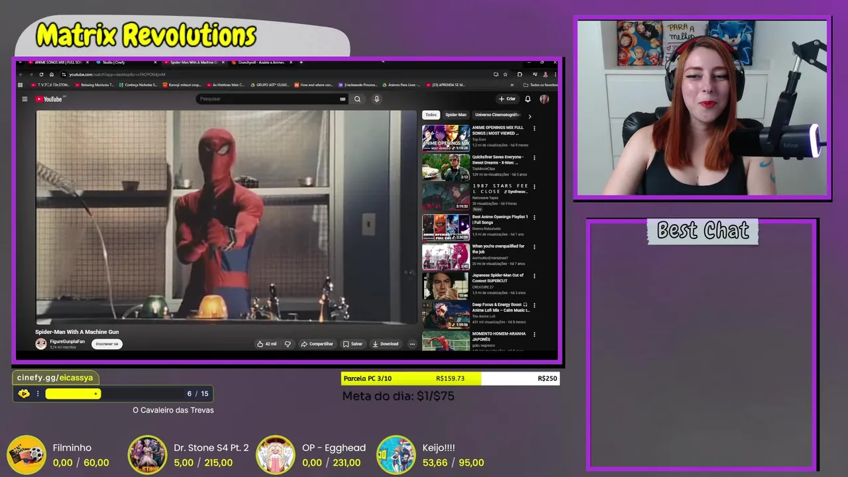This screenshot has height=477, width=848.
Task: Click the YouTube search magnifier button
Action: [357, 99]
